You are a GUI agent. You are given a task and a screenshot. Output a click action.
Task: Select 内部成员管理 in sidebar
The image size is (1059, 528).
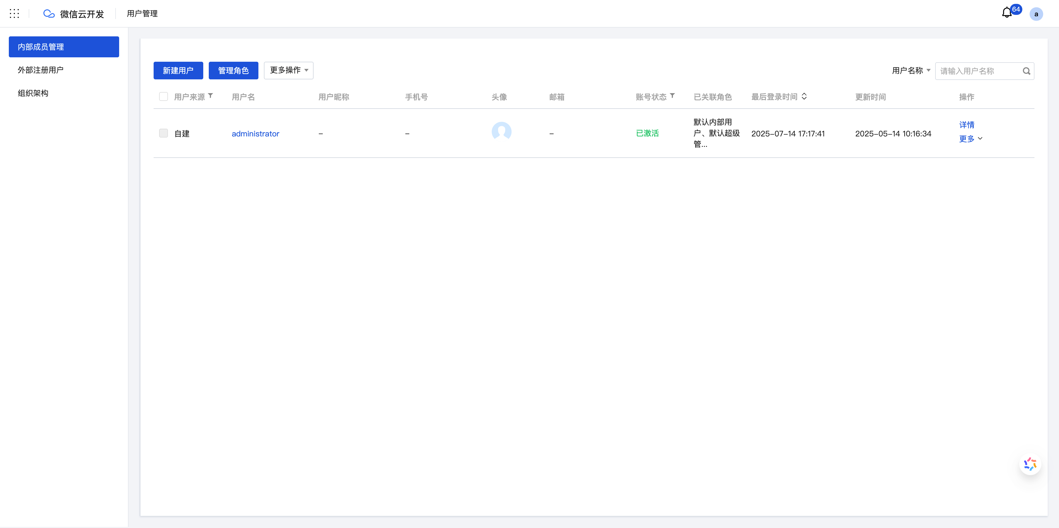point(64,47)
